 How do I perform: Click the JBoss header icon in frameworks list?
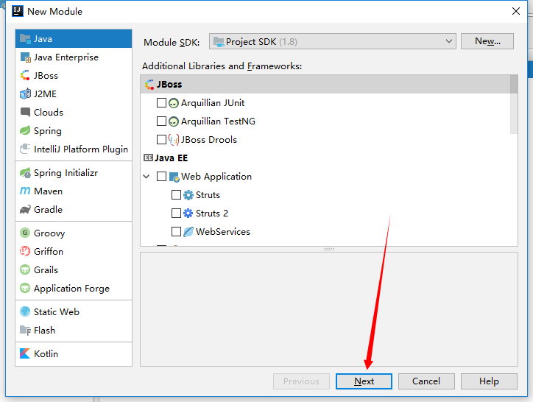tap(149, 85)
